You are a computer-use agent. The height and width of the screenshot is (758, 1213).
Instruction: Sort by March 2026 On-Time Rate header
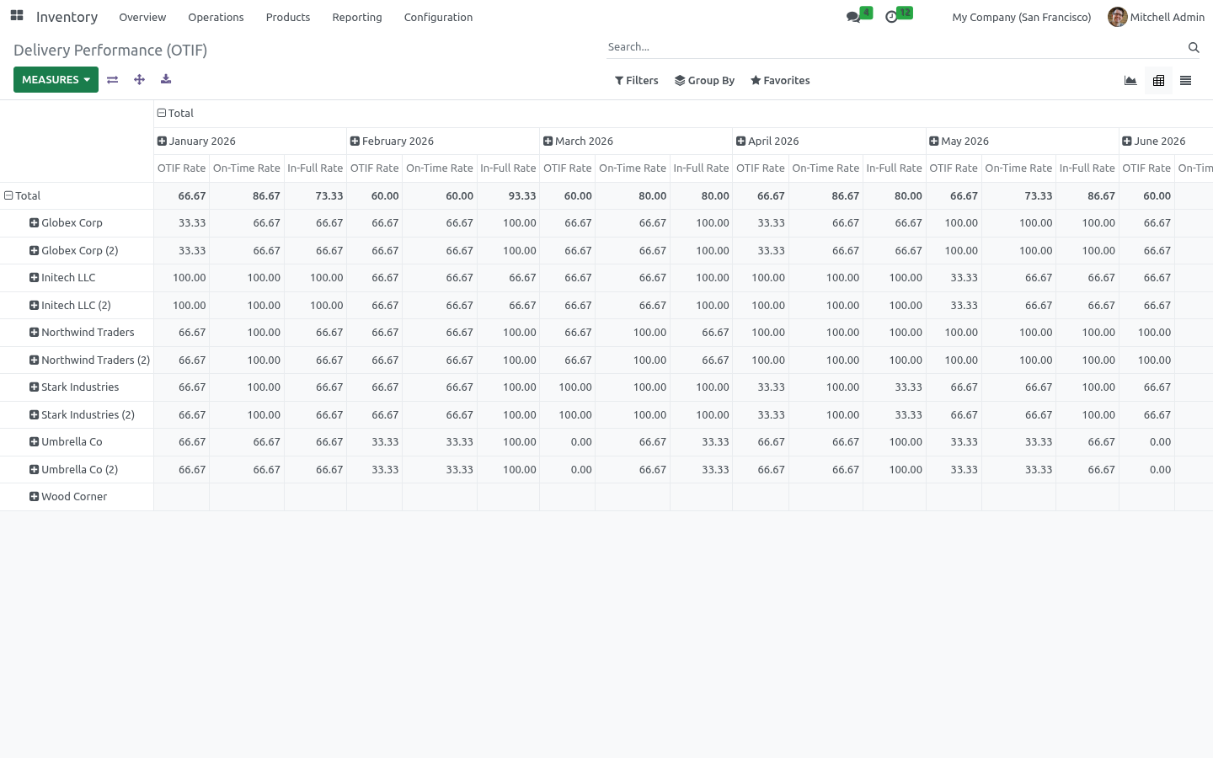click(x=633, y=168)
